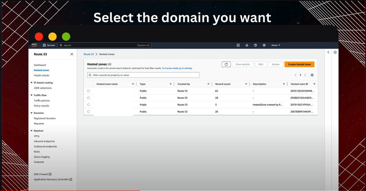Open Hosted zones in sidebar
The height and width of the screenshot is (191, 366).
(x=41, y=70)
